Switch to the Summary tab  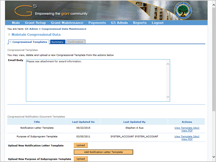[x=57, y=42]
